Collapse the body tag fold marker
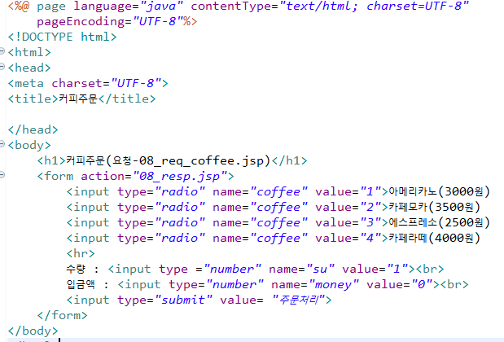The image size is (504, 342). click(2, 143)
